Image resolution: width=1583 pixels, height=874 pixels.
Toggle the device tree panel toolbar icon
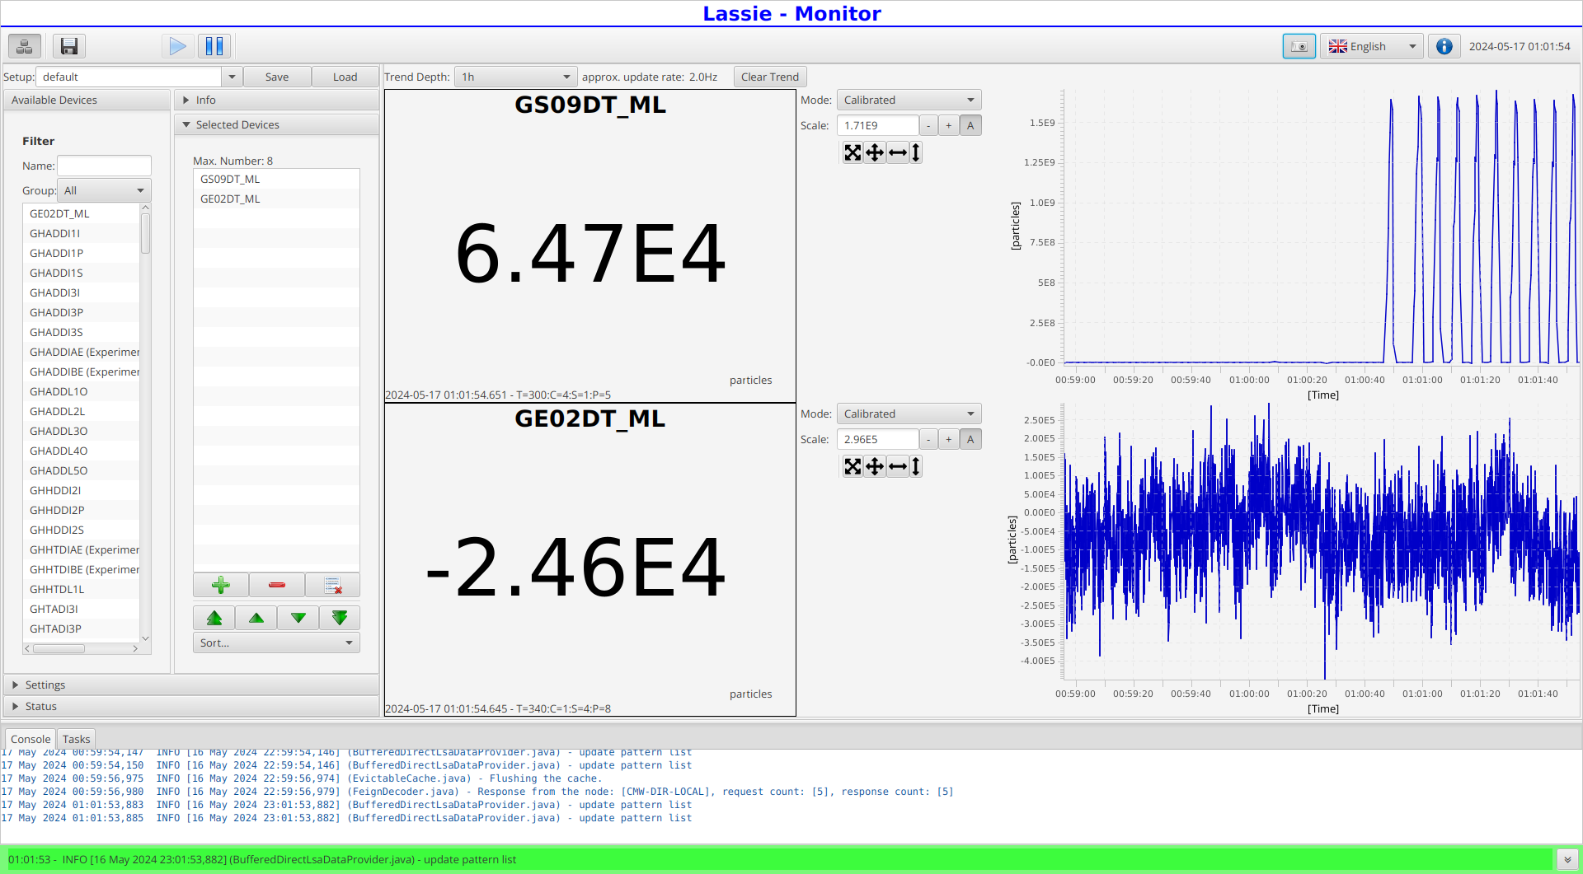point(25,46)
